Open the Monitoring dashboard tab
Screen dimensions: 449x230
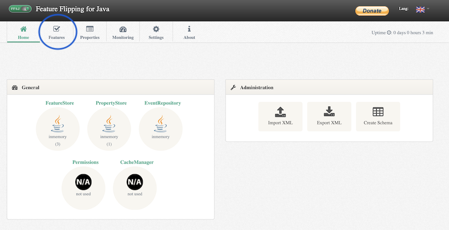click(x=123, y=33)
